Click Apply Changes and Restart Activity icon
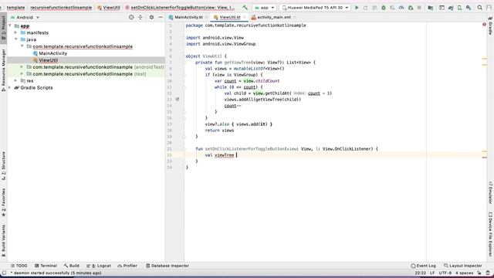Viewport: 494px width, 278px height. point(365,7)
